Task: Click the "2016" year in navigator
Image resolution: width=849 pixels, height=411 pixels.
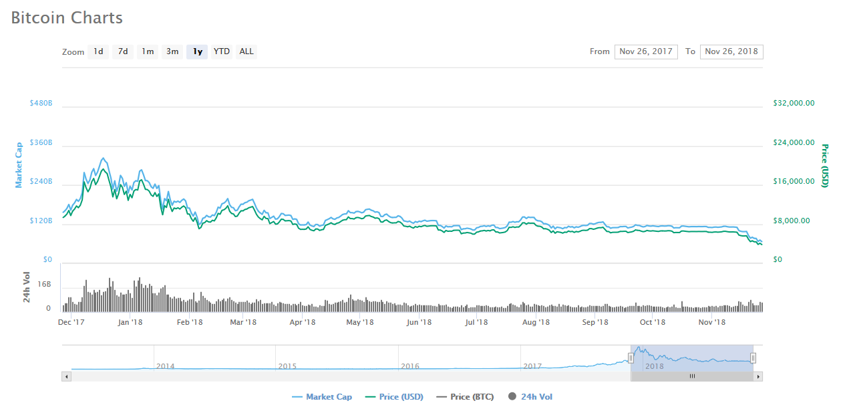Action: tap(410, 366)
